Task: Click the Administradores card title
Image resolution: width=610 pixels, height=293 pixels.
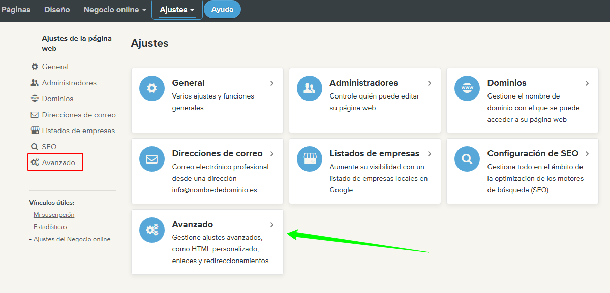Action: pyautogui.click(x=364, y=83)
